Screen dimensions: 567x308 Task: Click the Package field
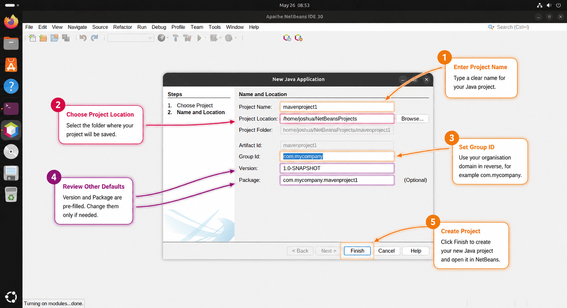pos(337,180)
